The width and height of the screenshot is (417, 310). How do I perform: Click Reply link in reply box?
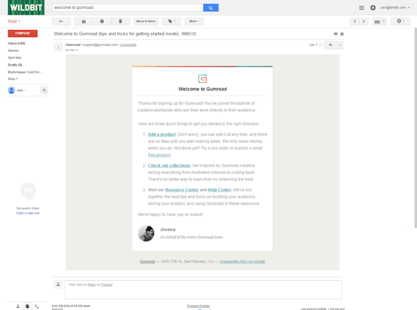pyautogui.click(x=92, y=285)
